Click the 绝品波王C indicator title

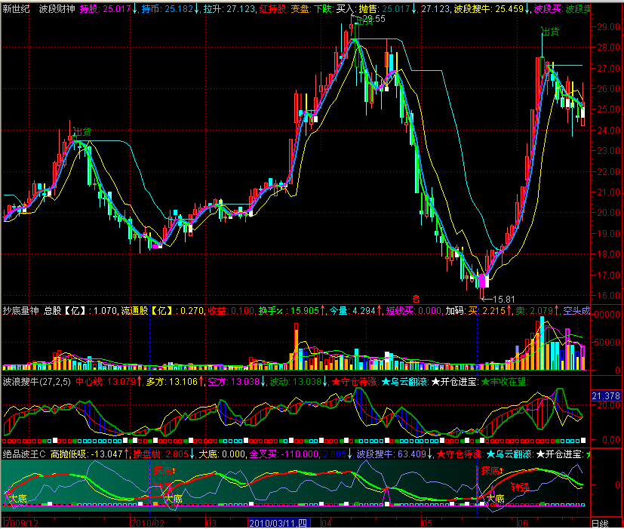(24, 454)
